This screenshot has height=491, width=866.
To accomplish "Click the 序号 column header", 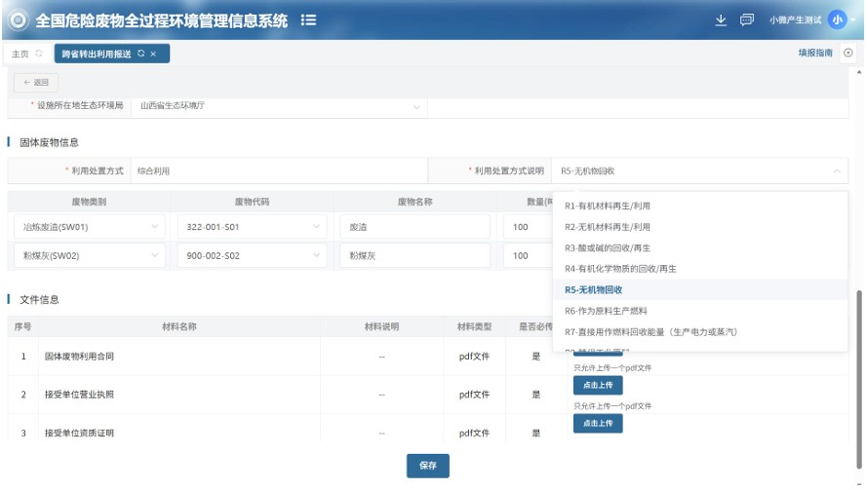I will [22, 326].
